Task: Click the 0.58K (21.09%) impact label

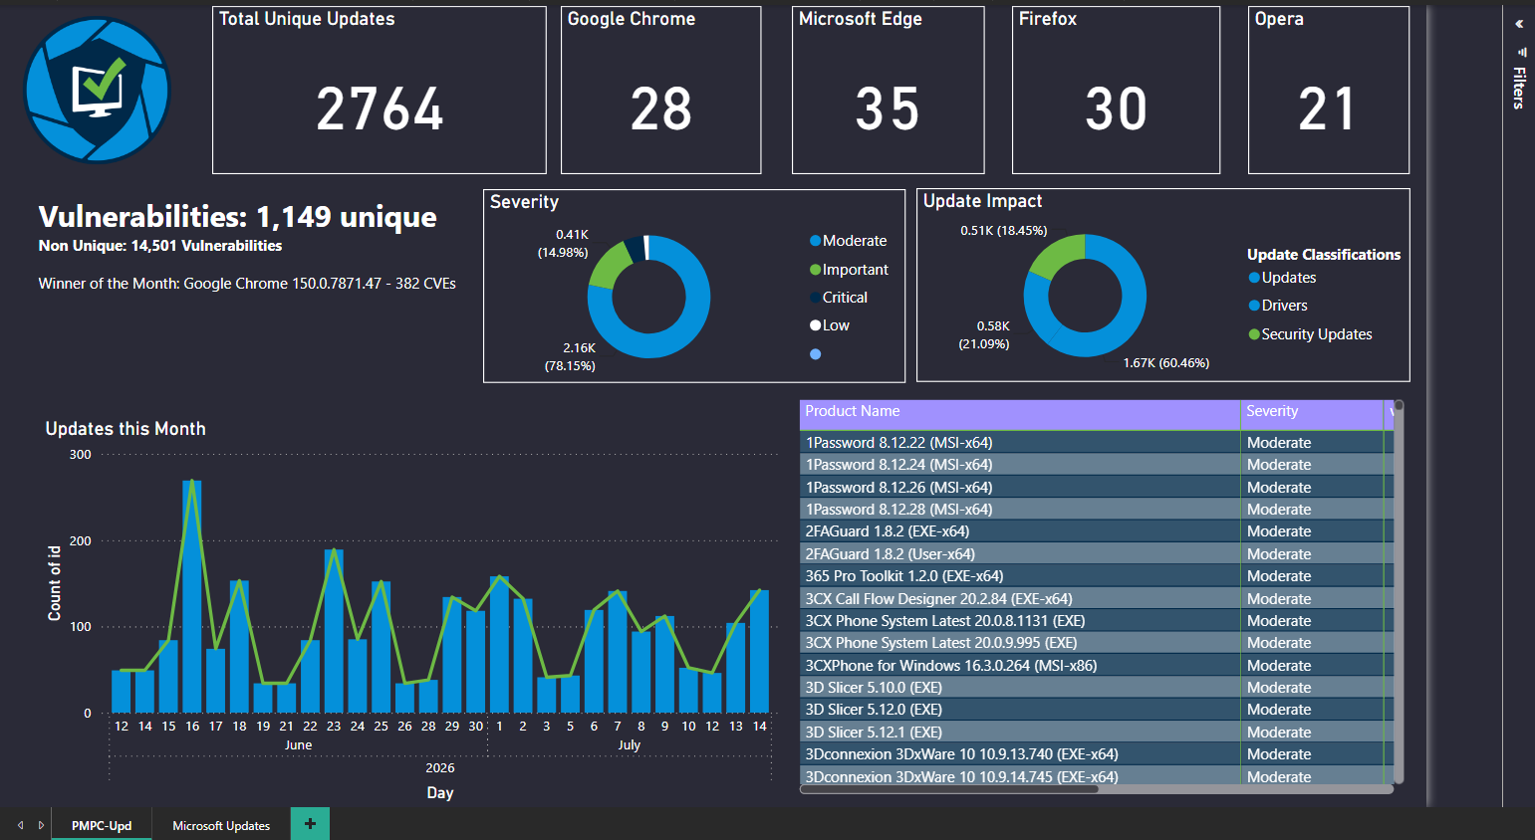Action: pos(984,335)
